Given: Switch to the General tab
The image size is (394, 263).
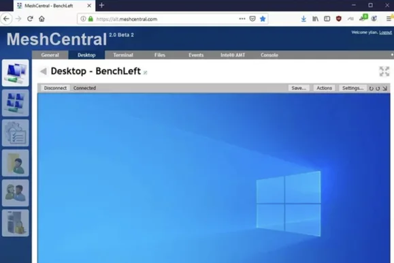Looking at the screenshot, I should [50, 55].
